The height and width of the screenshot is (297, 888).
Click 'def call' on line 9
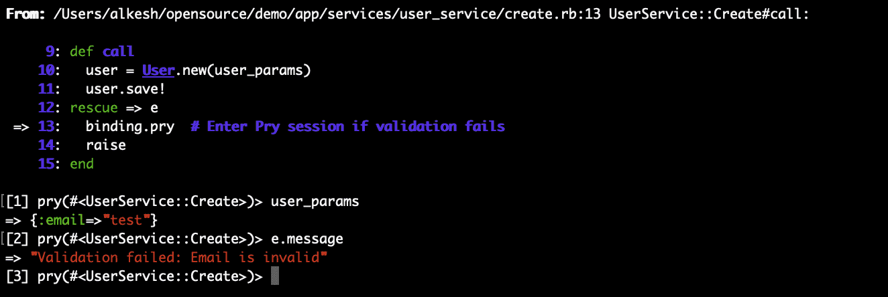tap(102, 52)
